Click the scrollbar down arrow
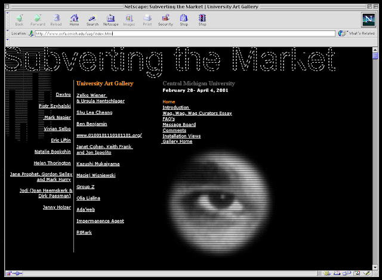 click(x=375, y=267)
